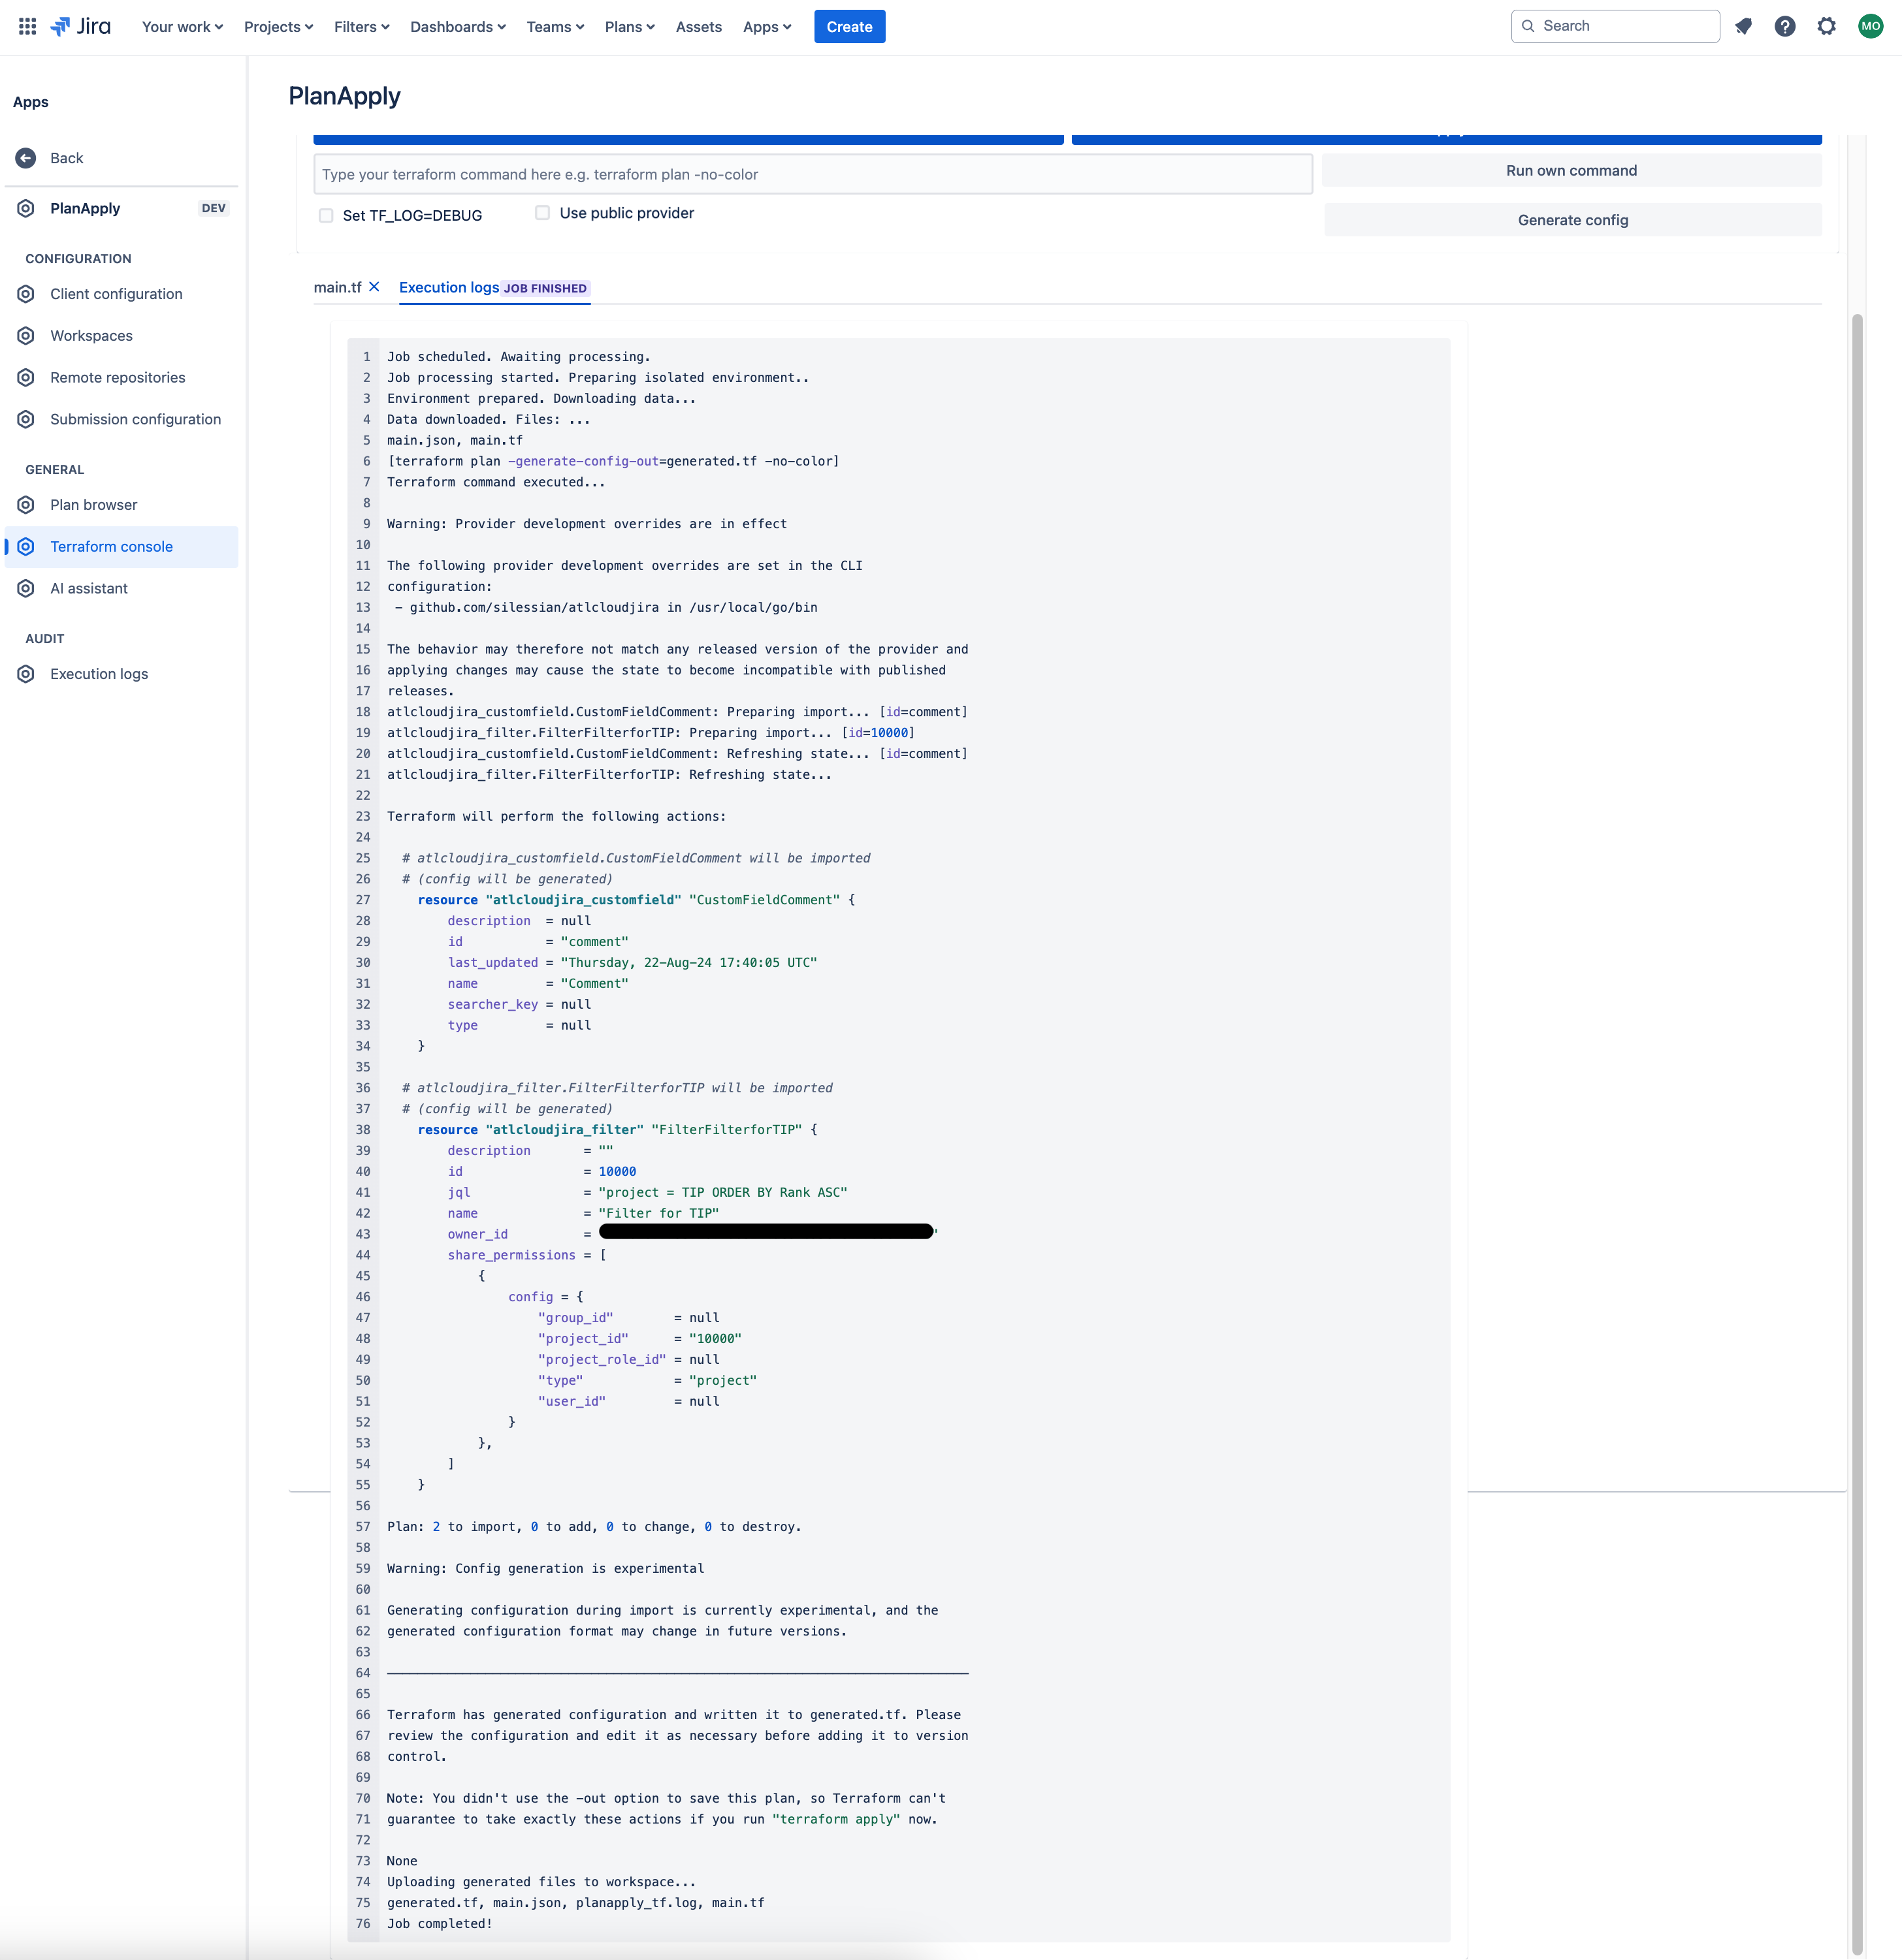Viewport: 1902px width, 1960px height.
Task: Click the page vertical scrollbar
Action: pos(1857,1100)
